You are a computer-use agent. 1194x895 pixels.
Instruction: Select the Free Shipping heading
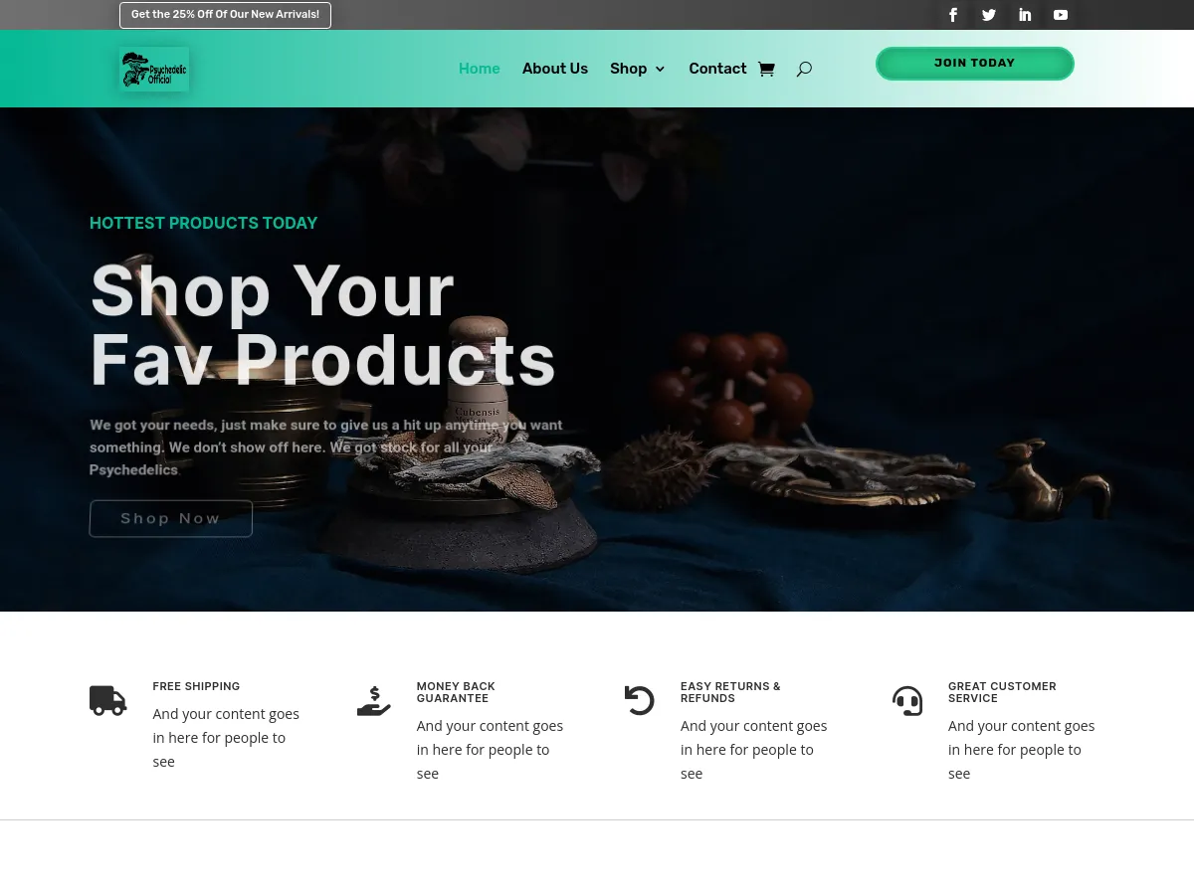coord(196,686)
